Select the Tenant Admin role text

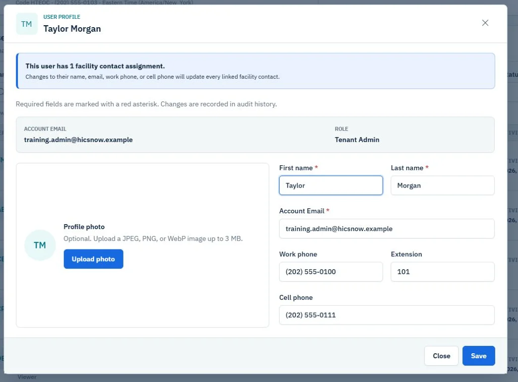(357, 140)
